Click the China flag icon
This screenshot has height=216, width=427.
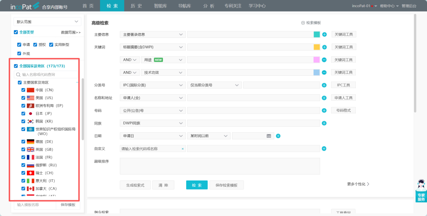tap(30, 90)
